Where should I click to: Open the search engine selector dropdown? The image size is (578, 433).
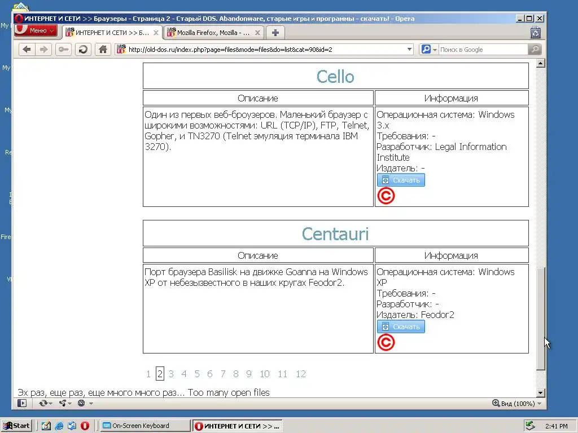(429, 50)
